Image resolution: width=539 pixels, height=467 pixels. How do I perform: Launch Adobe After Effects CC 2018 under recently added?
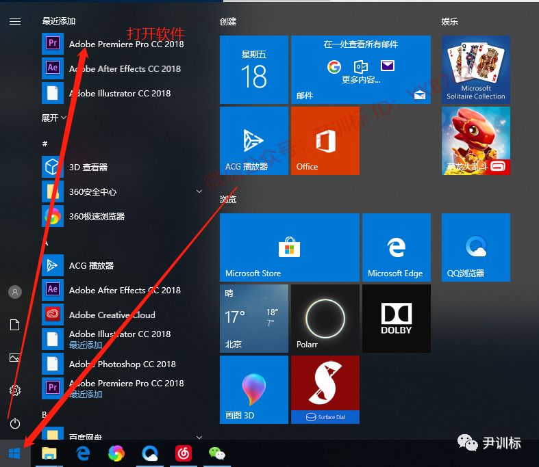click(122, 68)
